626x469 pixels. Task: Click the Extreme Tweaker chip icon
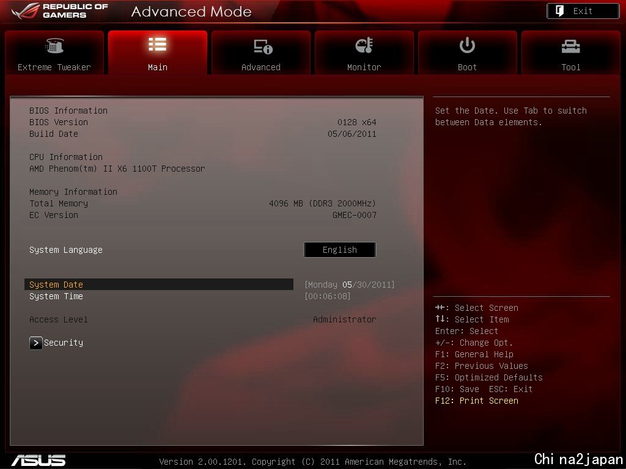coord(54,46)
